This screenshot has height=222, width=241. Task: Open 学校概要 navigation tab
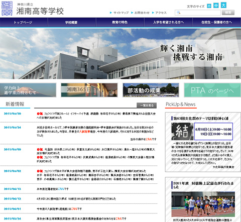72,22
